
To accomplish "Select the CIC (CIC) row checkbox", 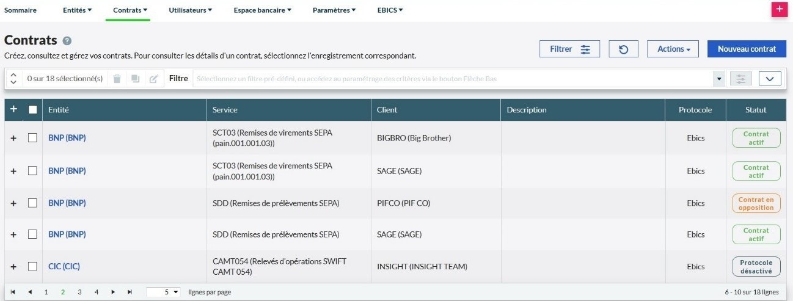I will (x=32, y=266).
